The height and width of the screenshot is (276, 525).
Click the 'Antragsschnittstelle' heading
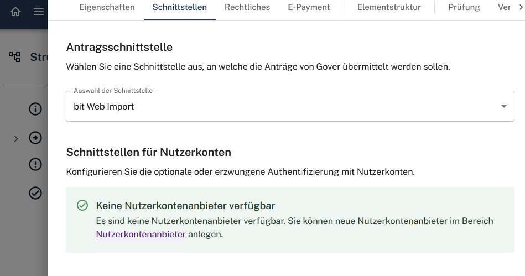coord(119,47)
